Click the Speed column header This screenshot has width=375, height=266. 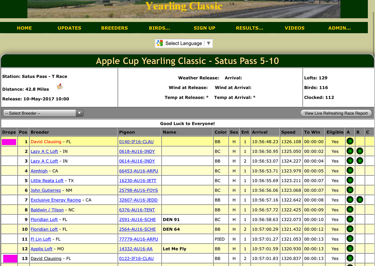coord(288,132)
